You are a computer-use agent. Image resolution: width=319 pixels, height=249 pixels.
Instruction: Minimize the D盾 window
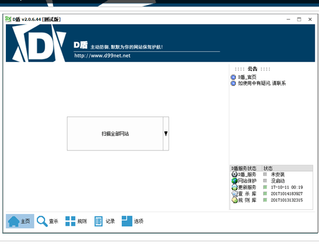(x=288, y=20)
